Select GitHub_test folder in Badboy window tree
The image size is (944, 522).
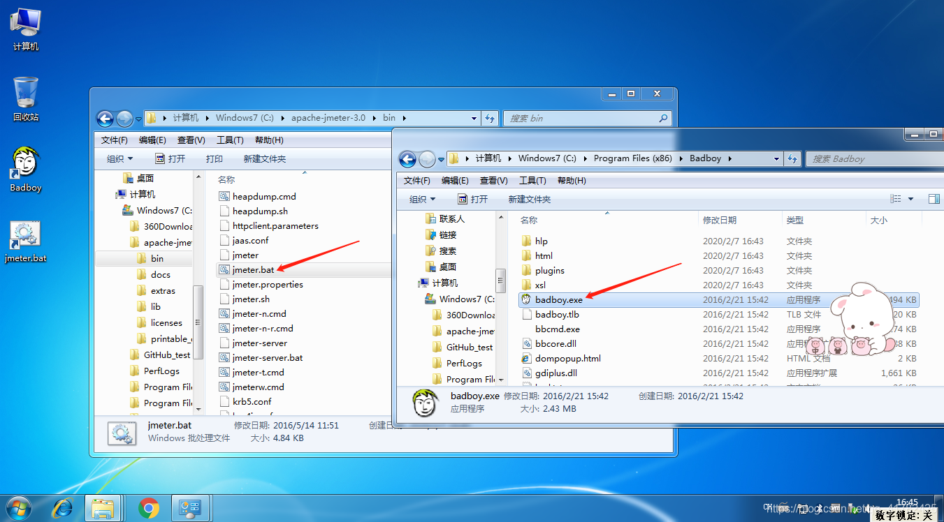[x=463, y=347]
